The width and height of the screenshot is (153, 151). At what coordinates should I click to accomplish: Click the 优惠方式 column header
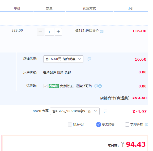pos(89,8)
